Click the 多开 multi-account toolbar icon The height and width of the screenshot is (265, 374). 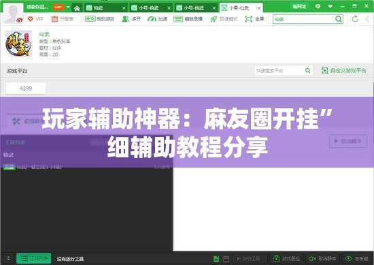131,18
